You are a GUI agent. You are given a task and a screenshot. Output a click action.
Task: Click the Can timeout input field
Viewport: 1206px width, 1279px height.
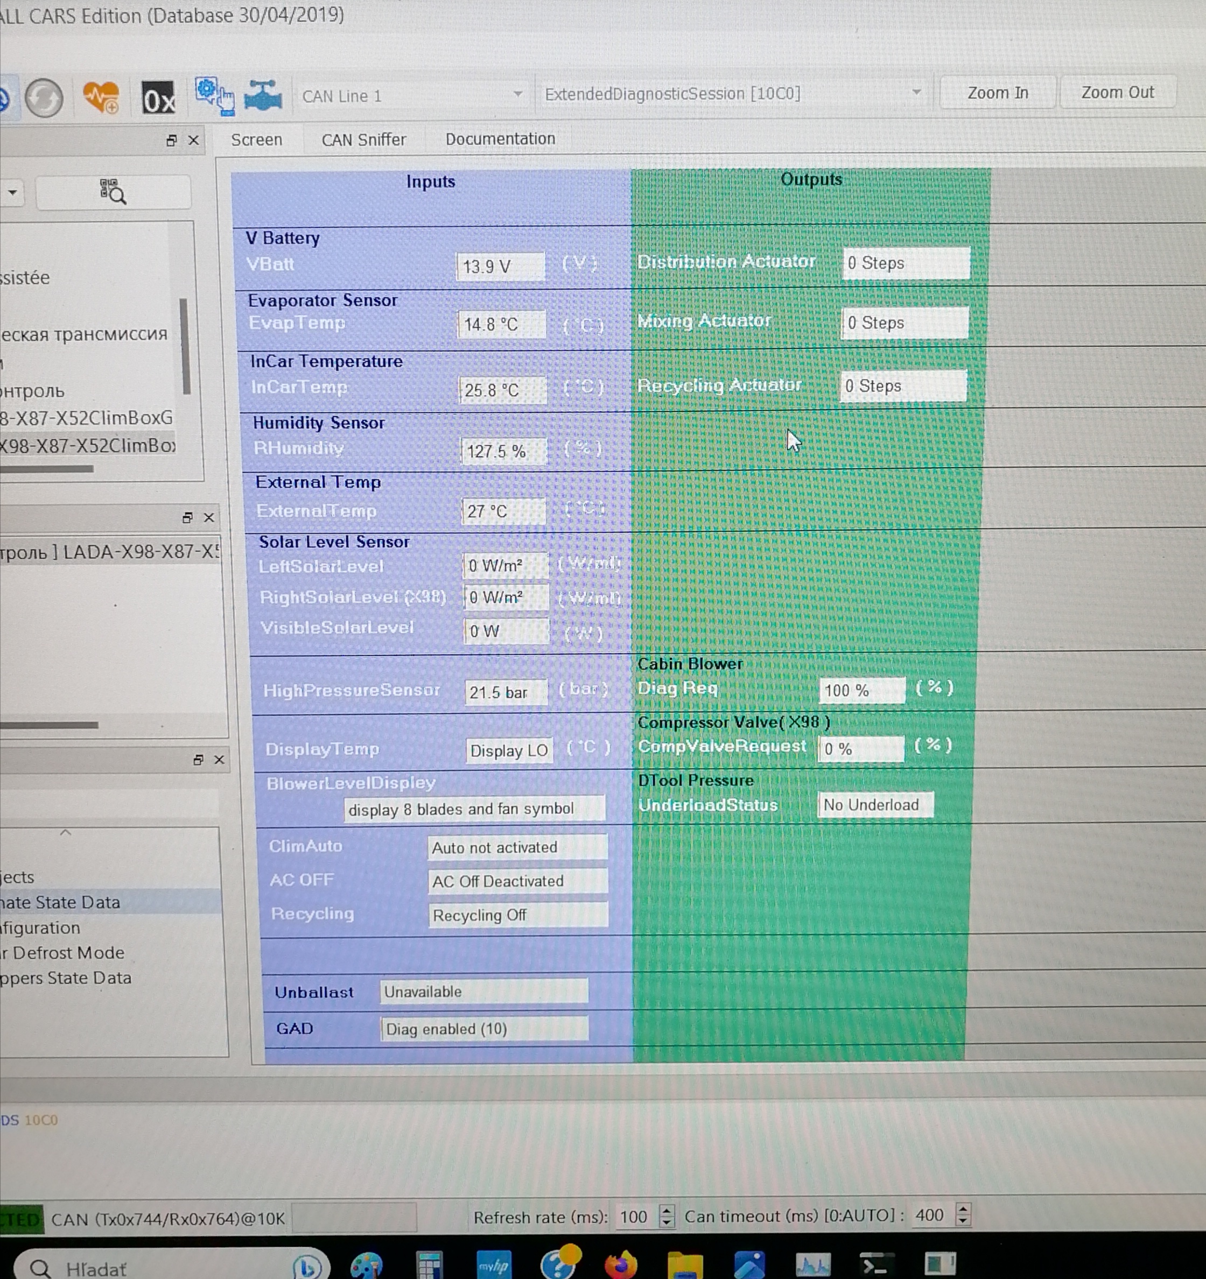(931, 1215)
